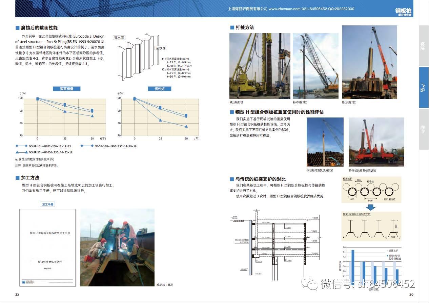Click page number 25

coord(17,294)
